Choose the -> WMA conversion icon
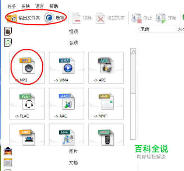This screenshot has width=184, height=171. [67, 68]
